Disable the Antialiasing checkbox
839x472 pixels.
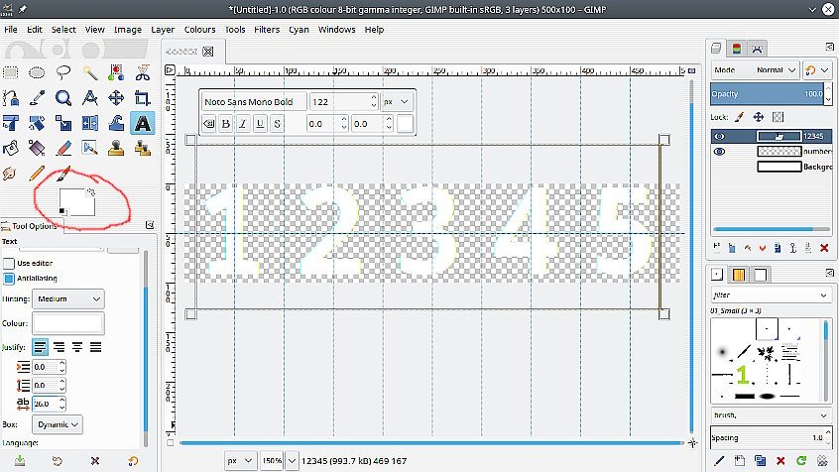point(9,279)
